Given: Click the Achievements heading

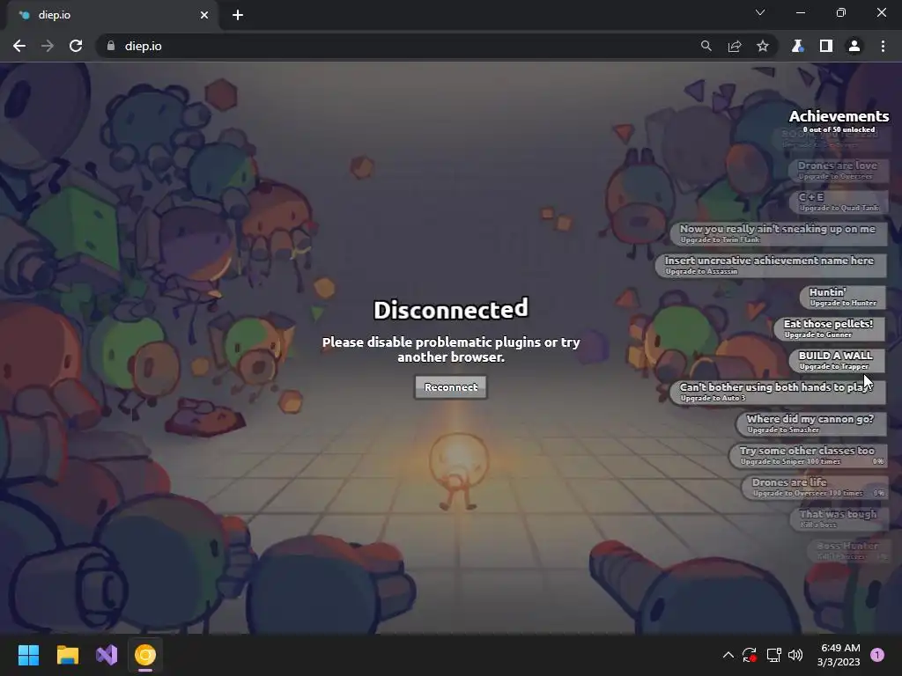Looking at the screenshot, I should (839, 116).
